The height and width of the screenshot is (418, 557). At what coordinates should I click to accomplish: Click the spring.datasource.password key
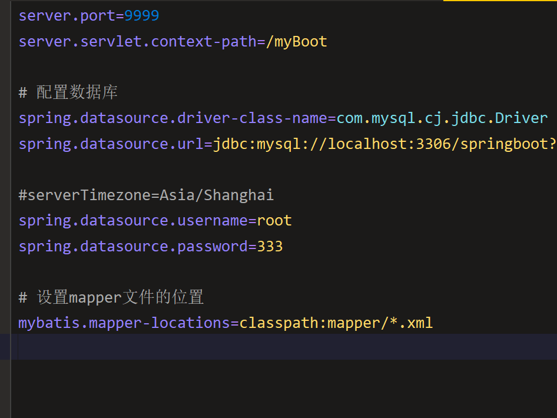click(x=132, y=246)
